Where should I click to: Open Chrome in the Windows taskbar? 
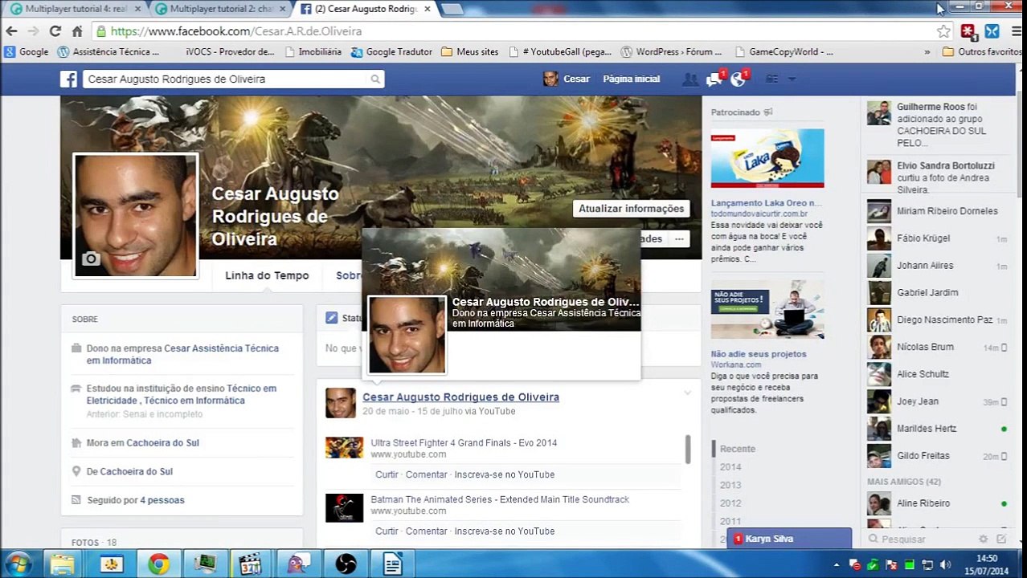coord(158,564)
